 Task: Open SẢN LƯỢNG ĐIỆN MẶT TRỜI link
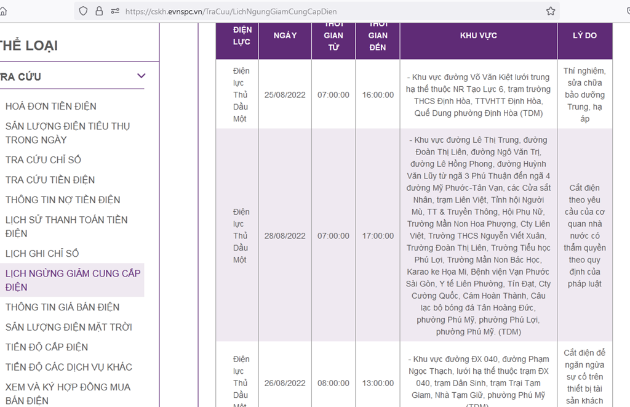click(69, 327)
